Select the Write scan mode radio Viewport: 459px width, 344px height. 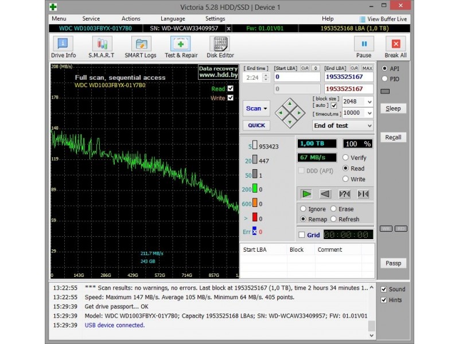tap(345, 179)
